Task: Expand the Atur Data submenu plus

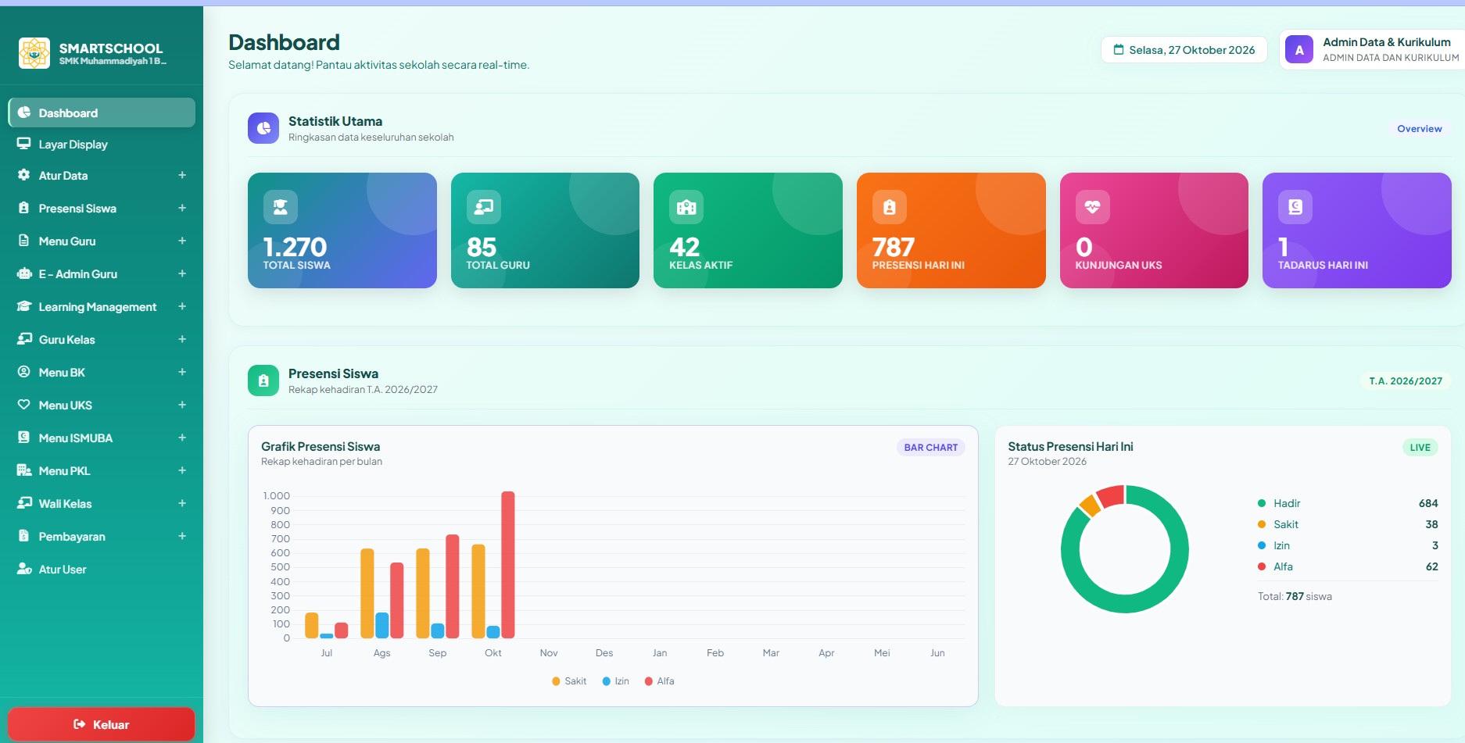Action: pos(182,175)
